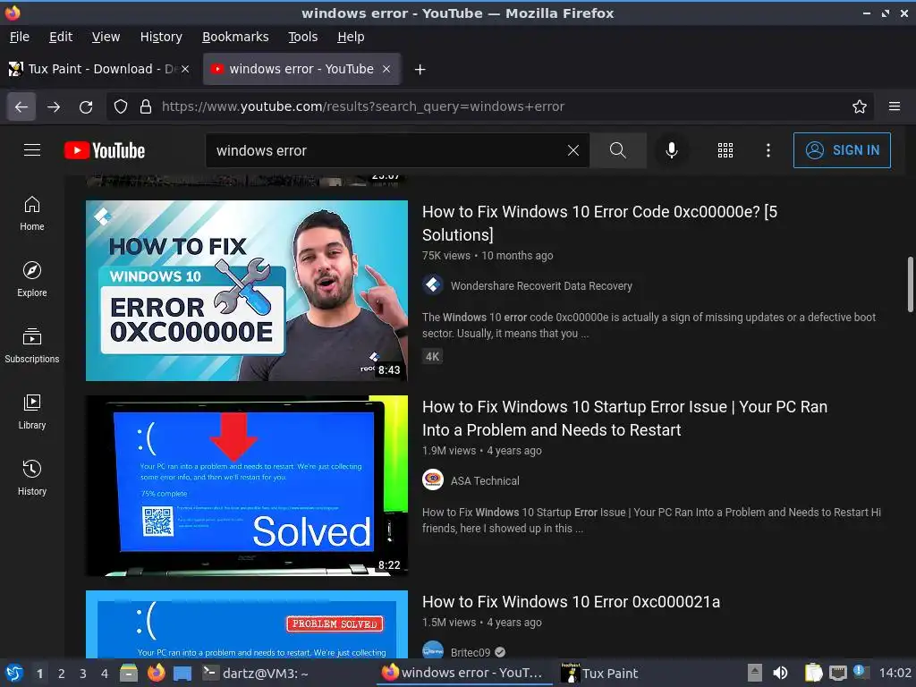Viewport: 916px width, 687px height.
Task: Open Home in YouTube sidebar
Action: pos(32,214)
